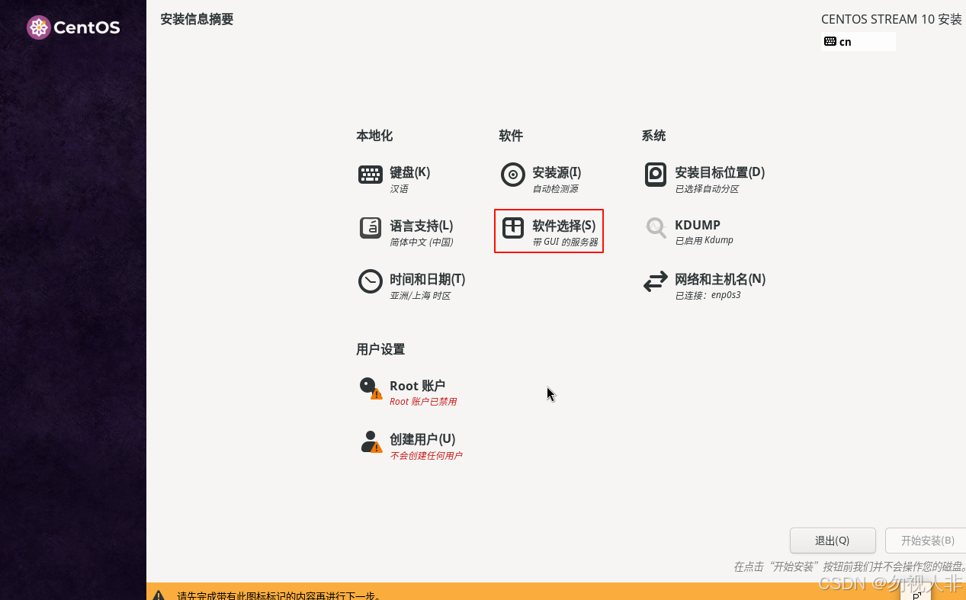Screen dimensions: 966x600
Task: Click the '已选择自动分区' status text
Action: (707, 189)
